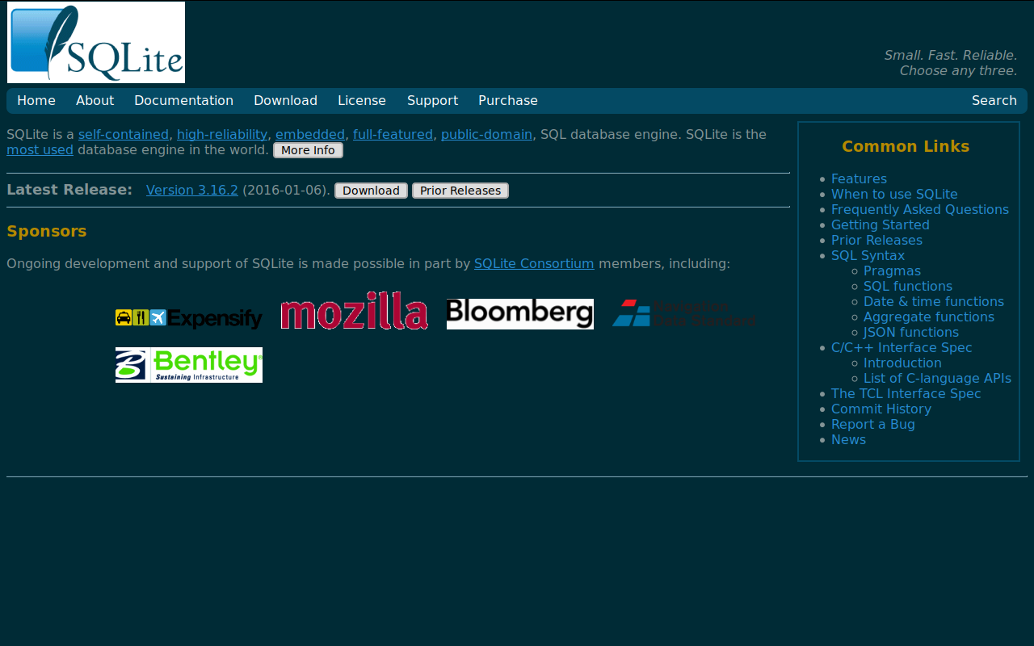The width and height of the screenshot is (1034, 646).
Task: Open the Support page from the menu
Action: [x=432, y=99]
